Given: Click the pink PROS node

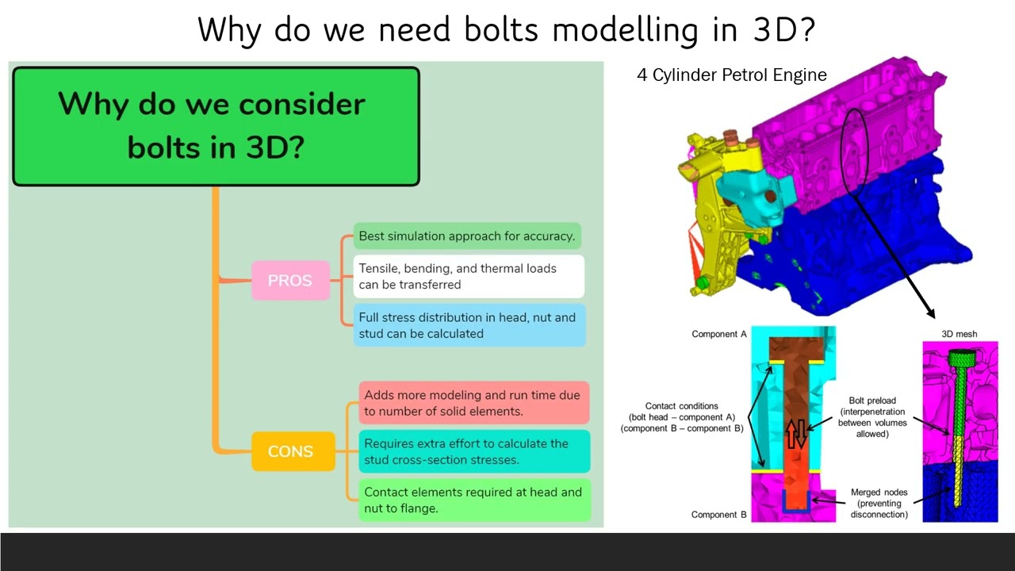Looking at the screenshot, I should [x=290, y=280].
